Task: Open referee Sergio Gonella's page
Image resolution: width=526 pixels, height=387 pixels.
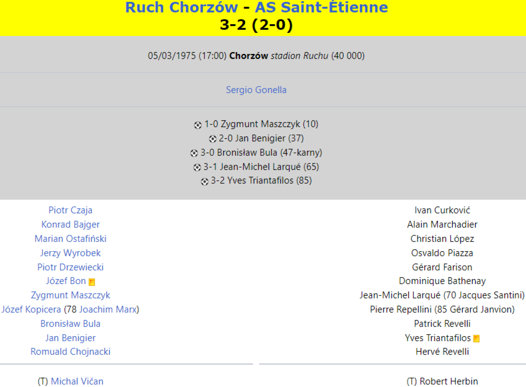Action: [256, 90]
